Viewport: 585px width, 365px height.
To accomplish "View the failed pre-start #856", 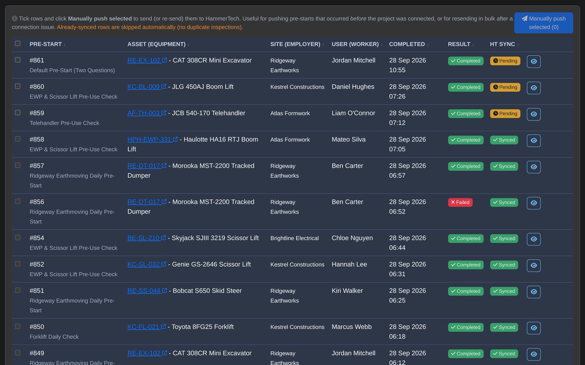I will (x=533, y=203).
